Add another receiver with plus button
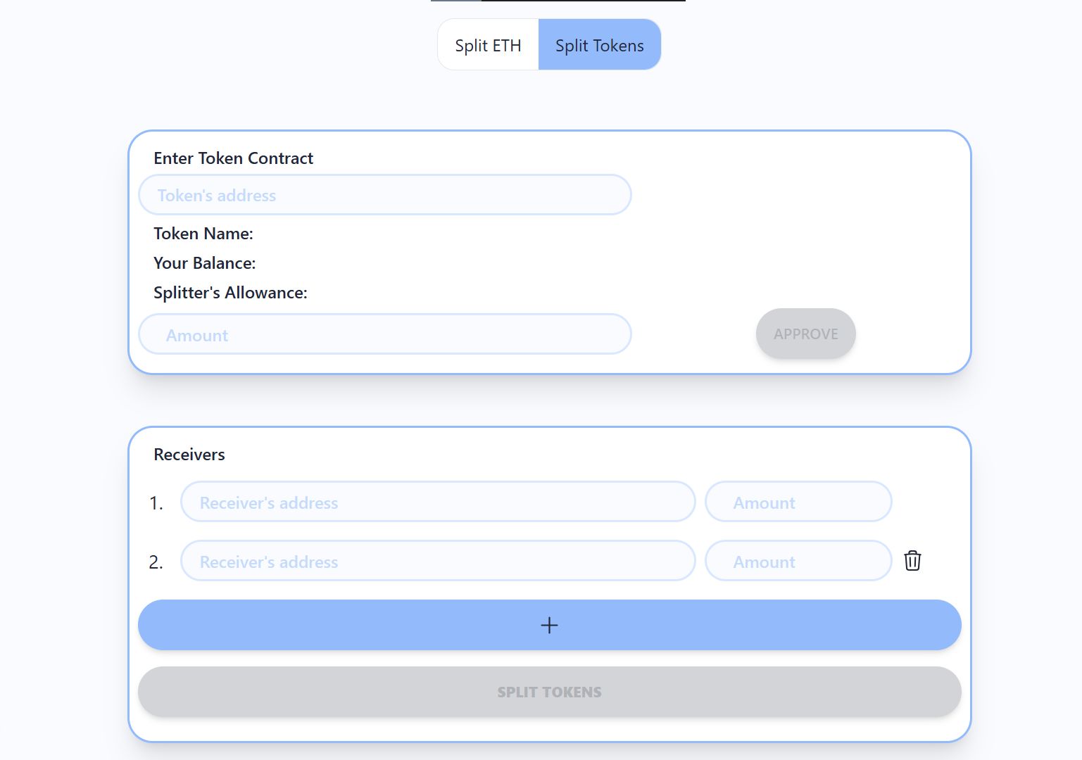This screenshot has height=760, width=1082. click(x=550, y=625)
